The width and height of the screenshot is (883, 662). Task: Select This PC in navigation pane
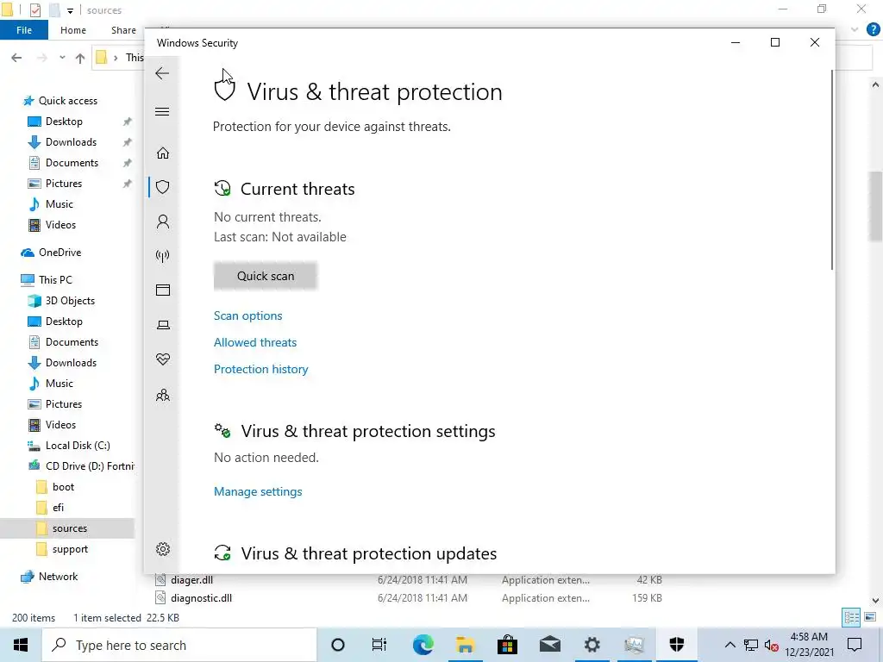coord(55,280)
